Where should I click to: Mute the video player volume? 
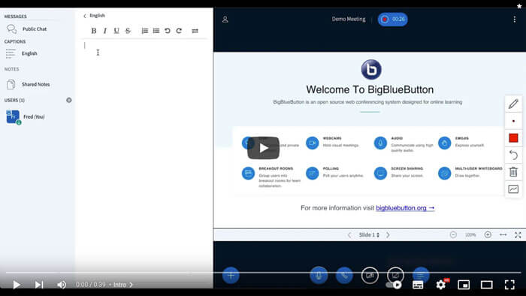(x=62, y=285)
